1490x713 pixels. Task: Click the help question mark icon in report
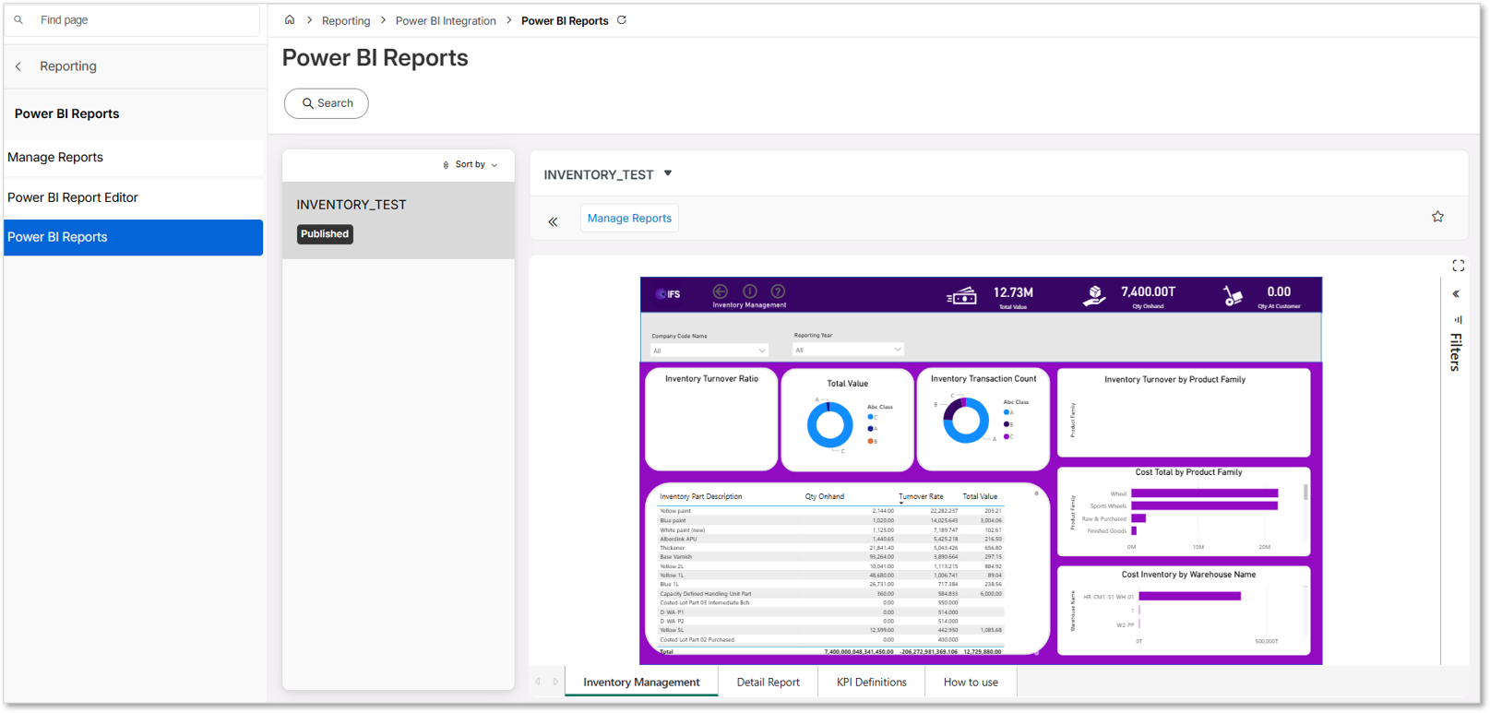coord(778,291)
